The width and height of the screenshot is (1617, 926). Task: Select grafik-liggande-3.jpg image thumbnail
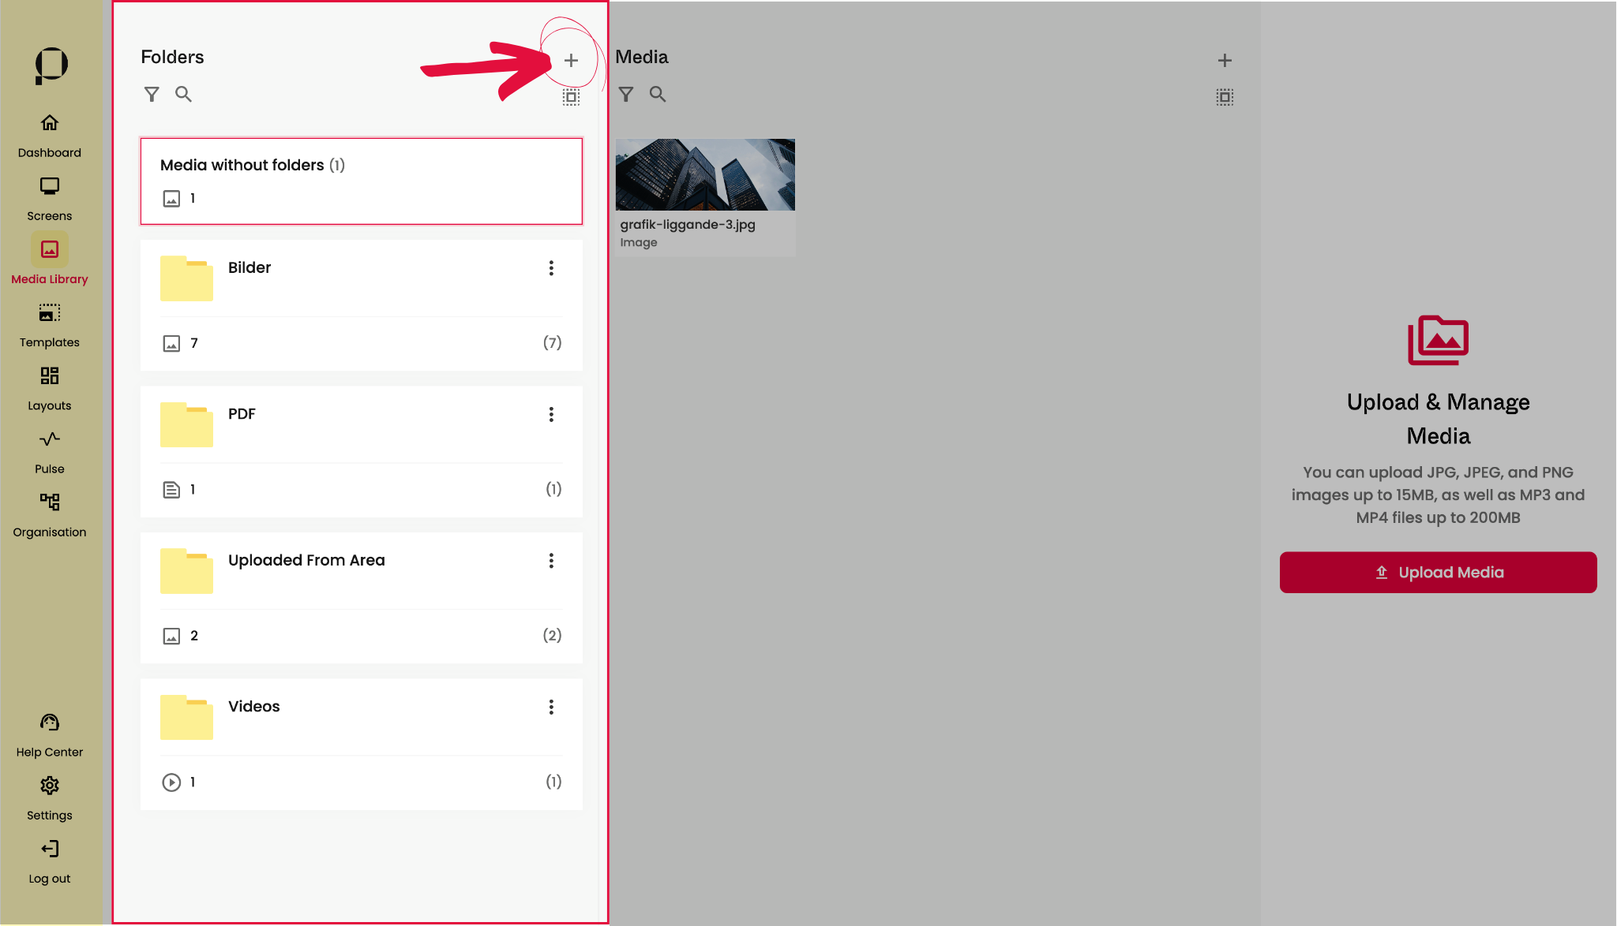705,175
